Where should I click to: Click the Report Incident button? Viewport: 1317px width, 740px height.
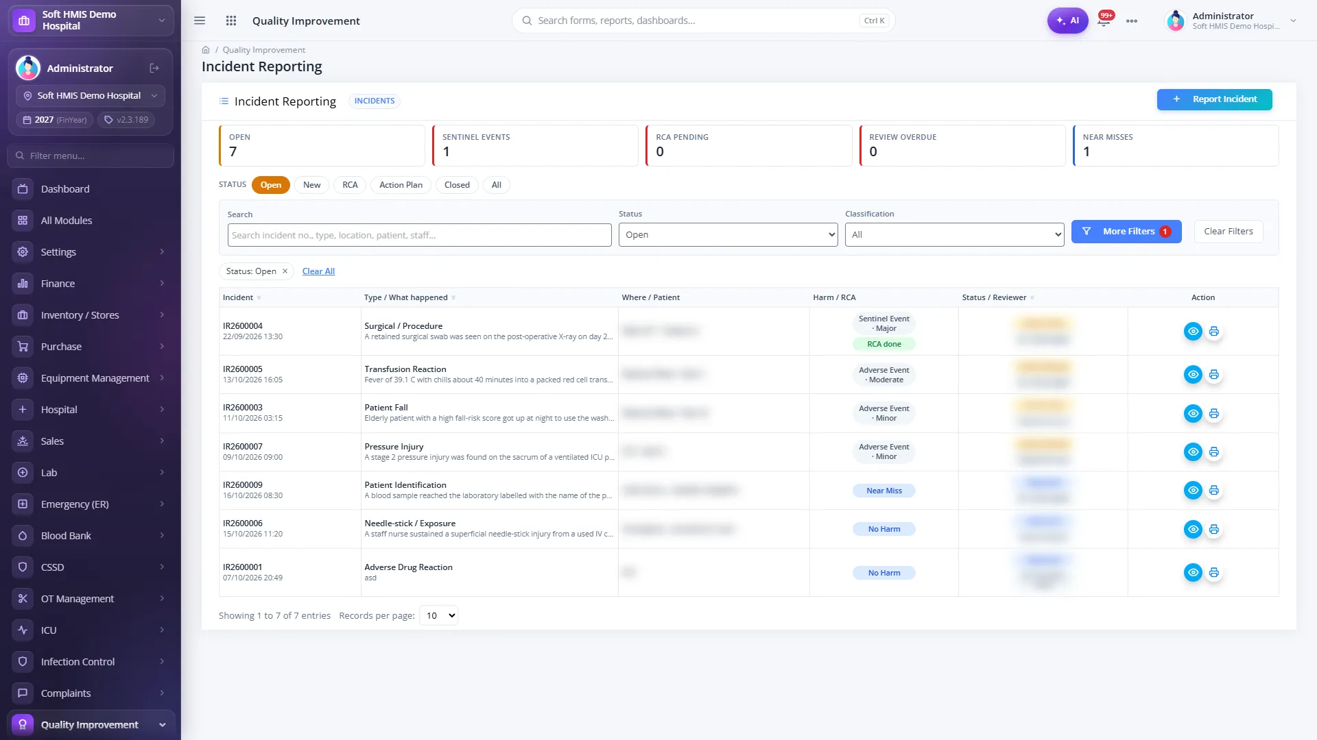tap(1214, 99)
